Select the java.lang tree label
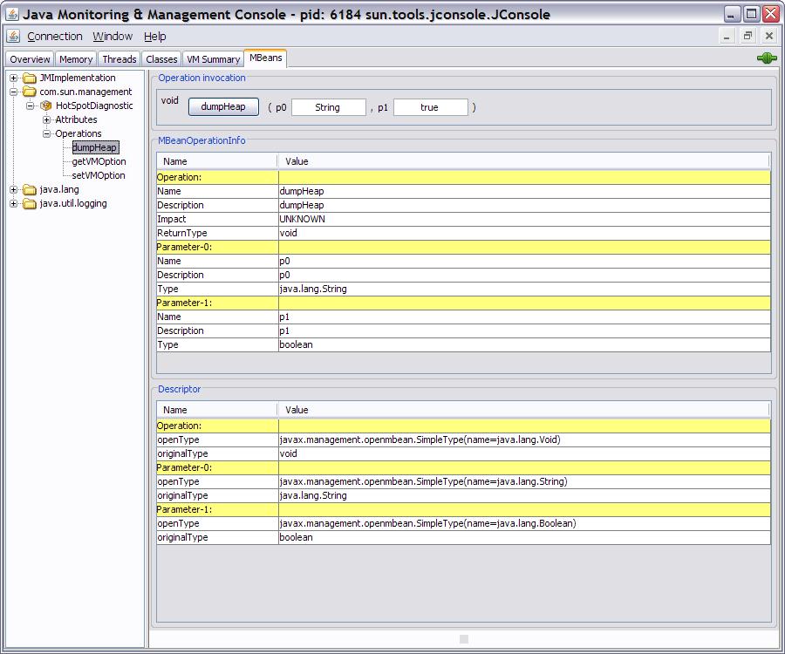Image resolution: width=785 pixels, height=654 pixels. [x=59, y=189]
